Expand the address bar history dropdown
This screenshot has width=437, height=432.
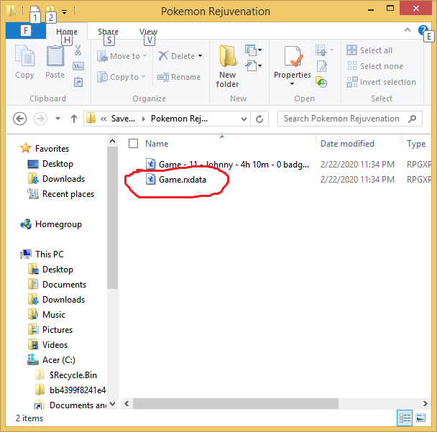tap(244, 119)
